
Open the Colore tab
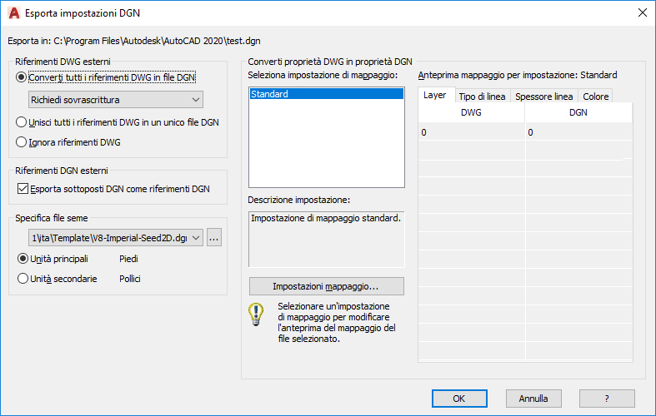tap(595, 97)
